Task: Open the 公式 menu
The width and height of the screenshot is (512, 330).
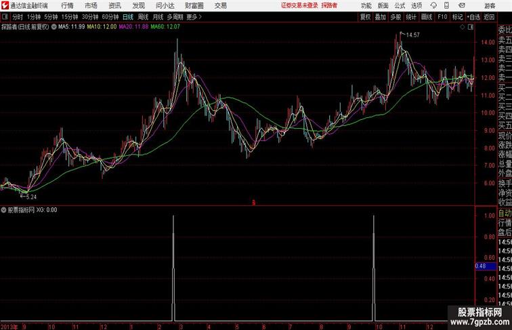Action: (400, 5)
